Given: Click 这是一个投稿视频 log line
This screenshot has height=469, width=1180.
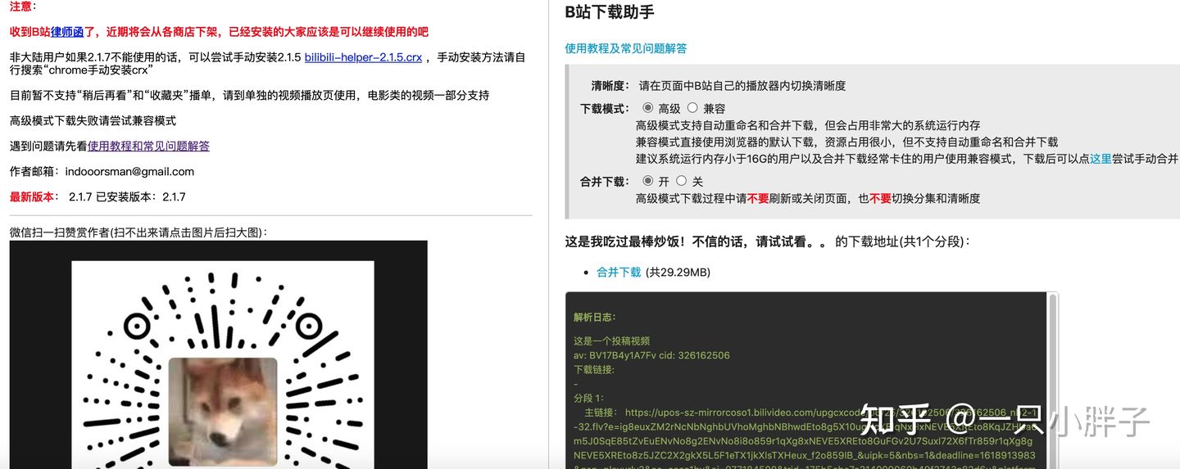Looking at the screenshot, I should 611,341.
